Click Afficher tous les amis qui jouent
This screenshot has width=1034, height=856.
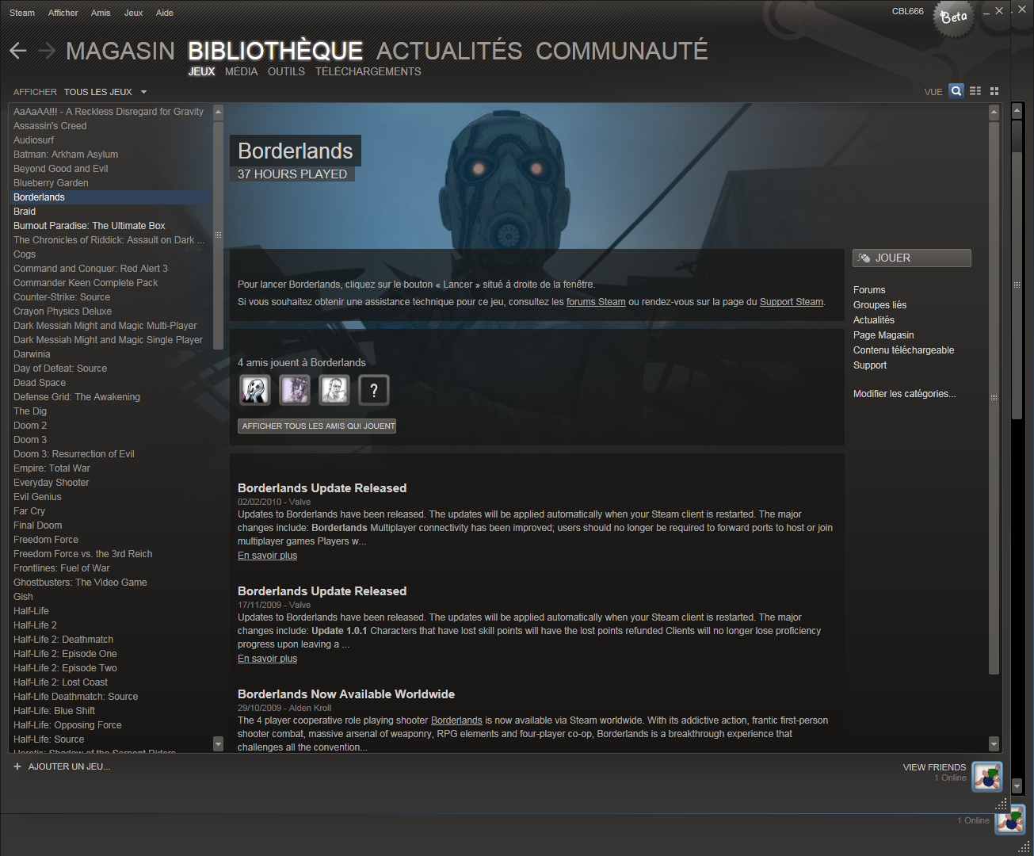317,426
